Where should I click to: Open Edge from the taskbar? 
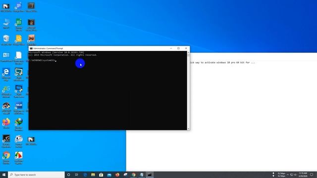tap(85, 175)
